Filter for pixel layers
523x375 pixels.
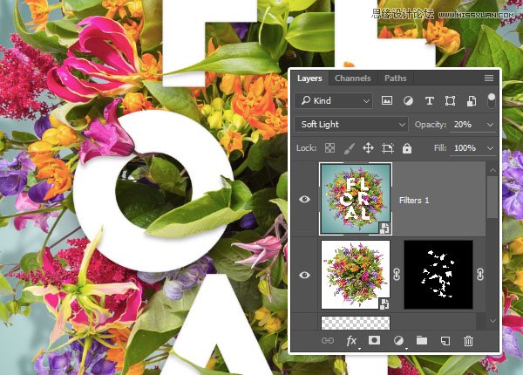(x=386, y=100)
